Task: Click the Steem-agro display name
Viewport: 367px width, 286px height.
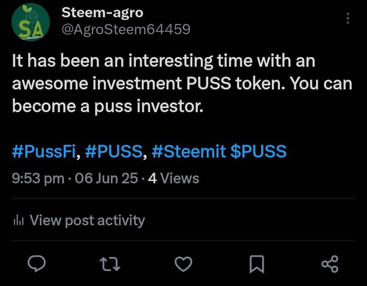Action: pos(102,13)
